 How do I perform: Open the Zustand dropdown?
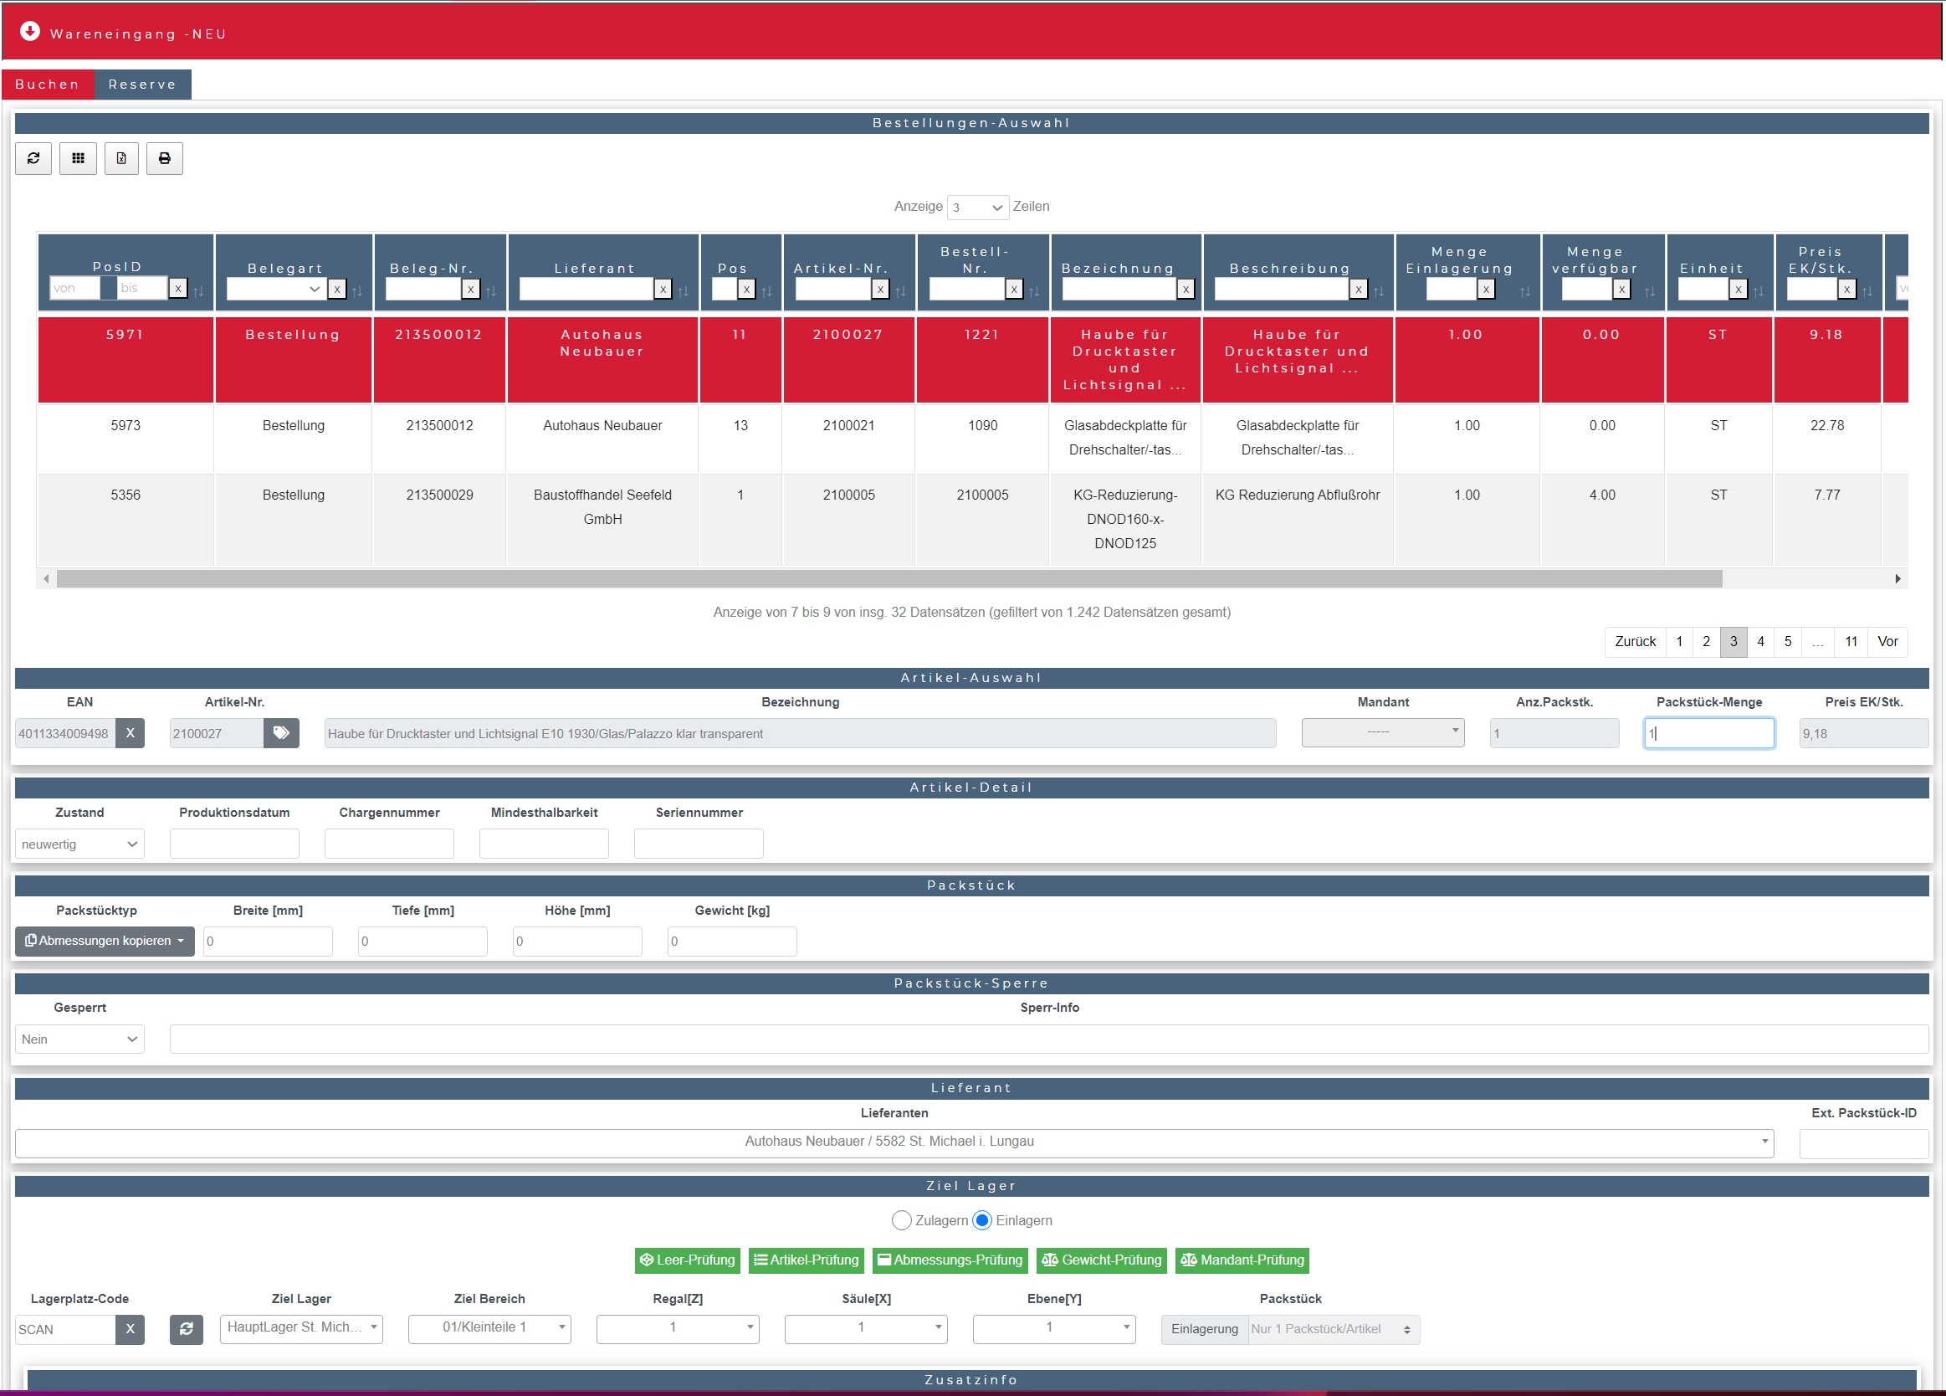click(x=79, y=844)
